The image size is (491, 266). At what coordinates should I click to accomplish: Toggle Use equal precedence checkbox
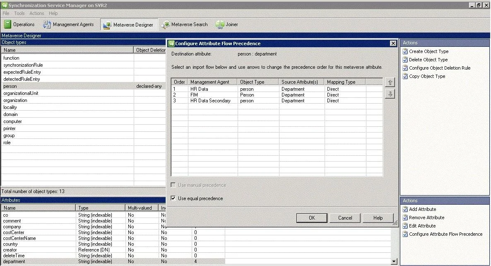click(173, 198)
